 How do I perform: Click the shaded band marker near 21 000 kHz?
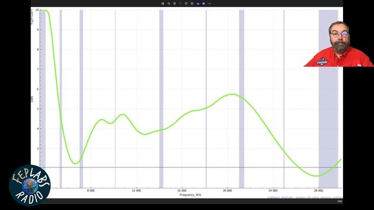pyautogui.click(x=241, y=99)
